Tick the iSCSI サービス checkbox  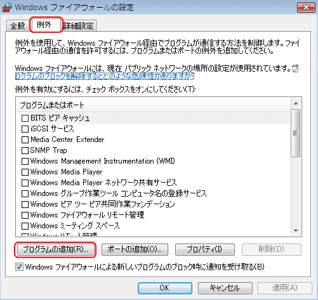25,129
